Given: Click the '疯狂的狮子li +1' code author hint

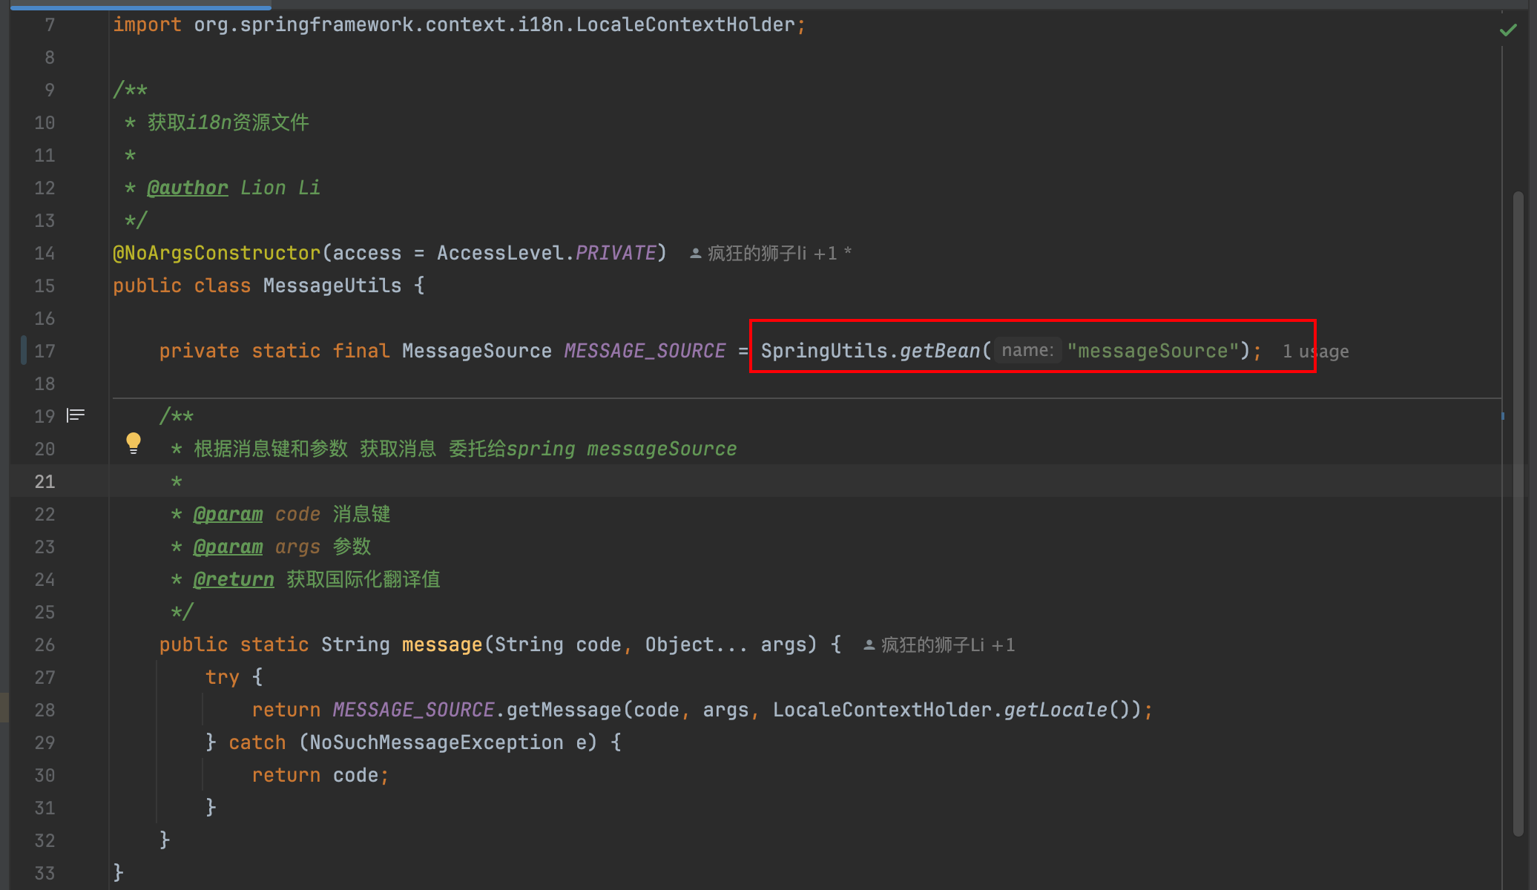Looking at the screenshot, I should 771,252.
